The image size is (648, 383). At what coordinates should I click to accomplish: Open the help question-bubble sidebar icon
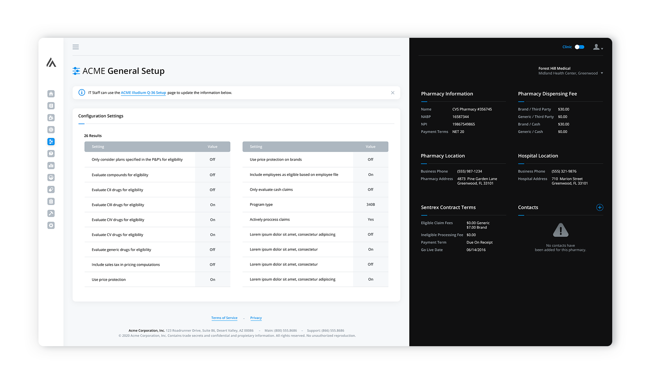coord(51,153)
